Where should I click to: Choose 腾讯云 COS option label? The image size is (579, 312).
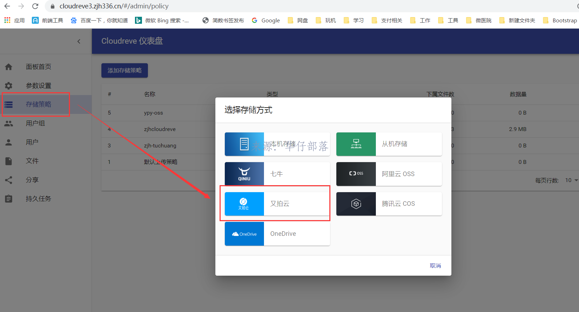[x=398, y=204]
